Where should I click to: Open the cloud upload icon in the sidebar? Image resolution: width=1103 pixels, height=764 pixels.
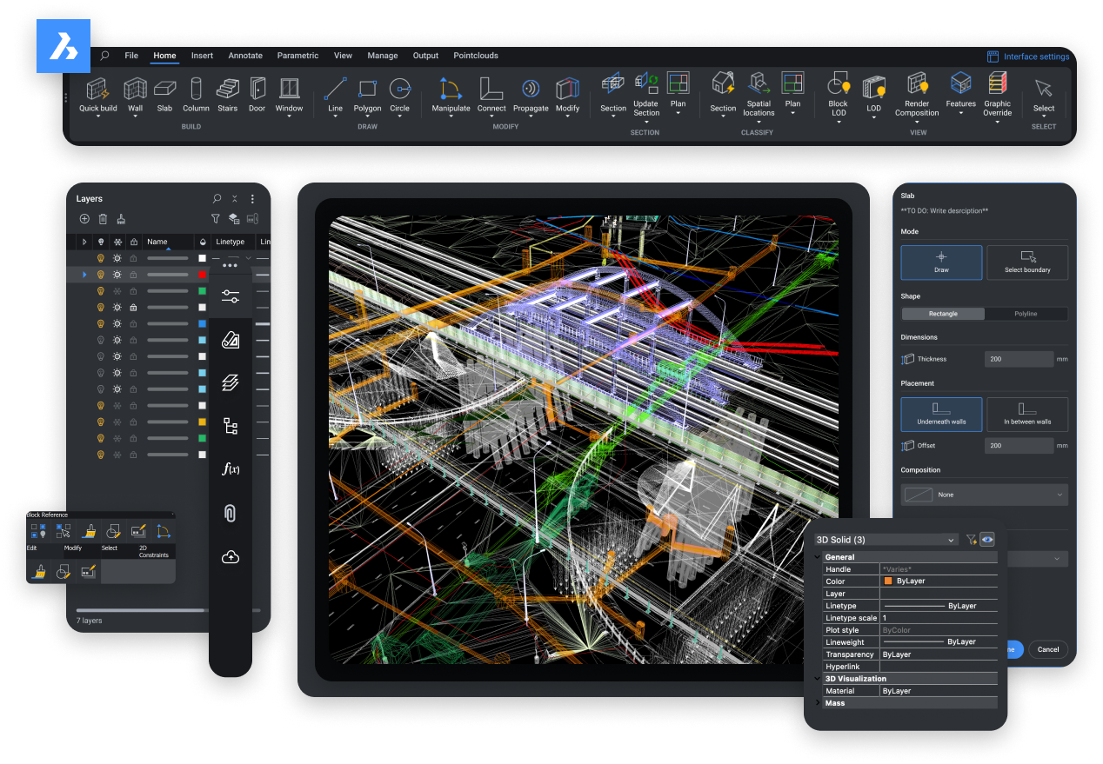pyautogui.click(x=230, y=557)
